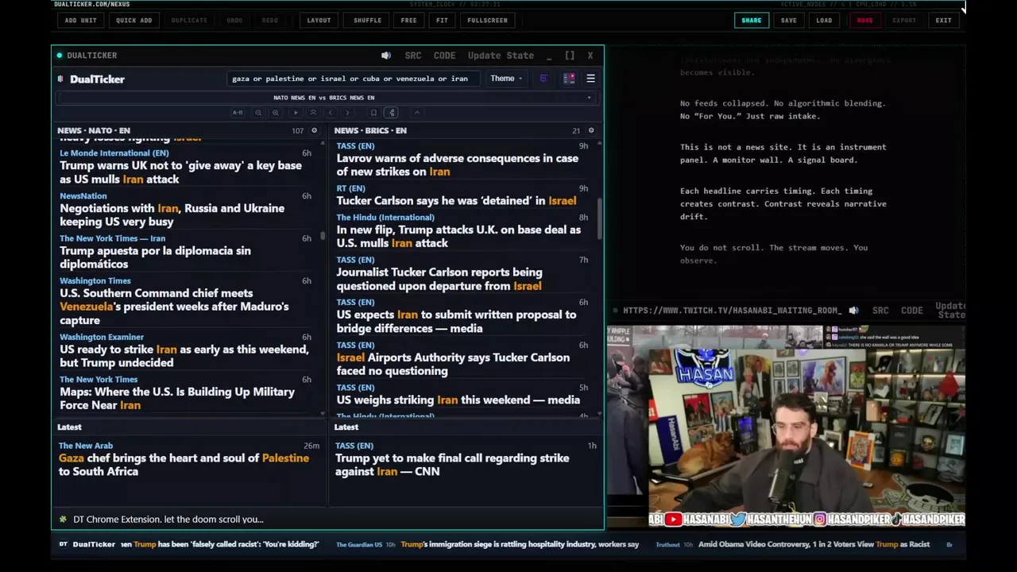1017x572 pixels.
Task: Open SRC in the Twitch unit header
Action: click(x=880, y=311)
